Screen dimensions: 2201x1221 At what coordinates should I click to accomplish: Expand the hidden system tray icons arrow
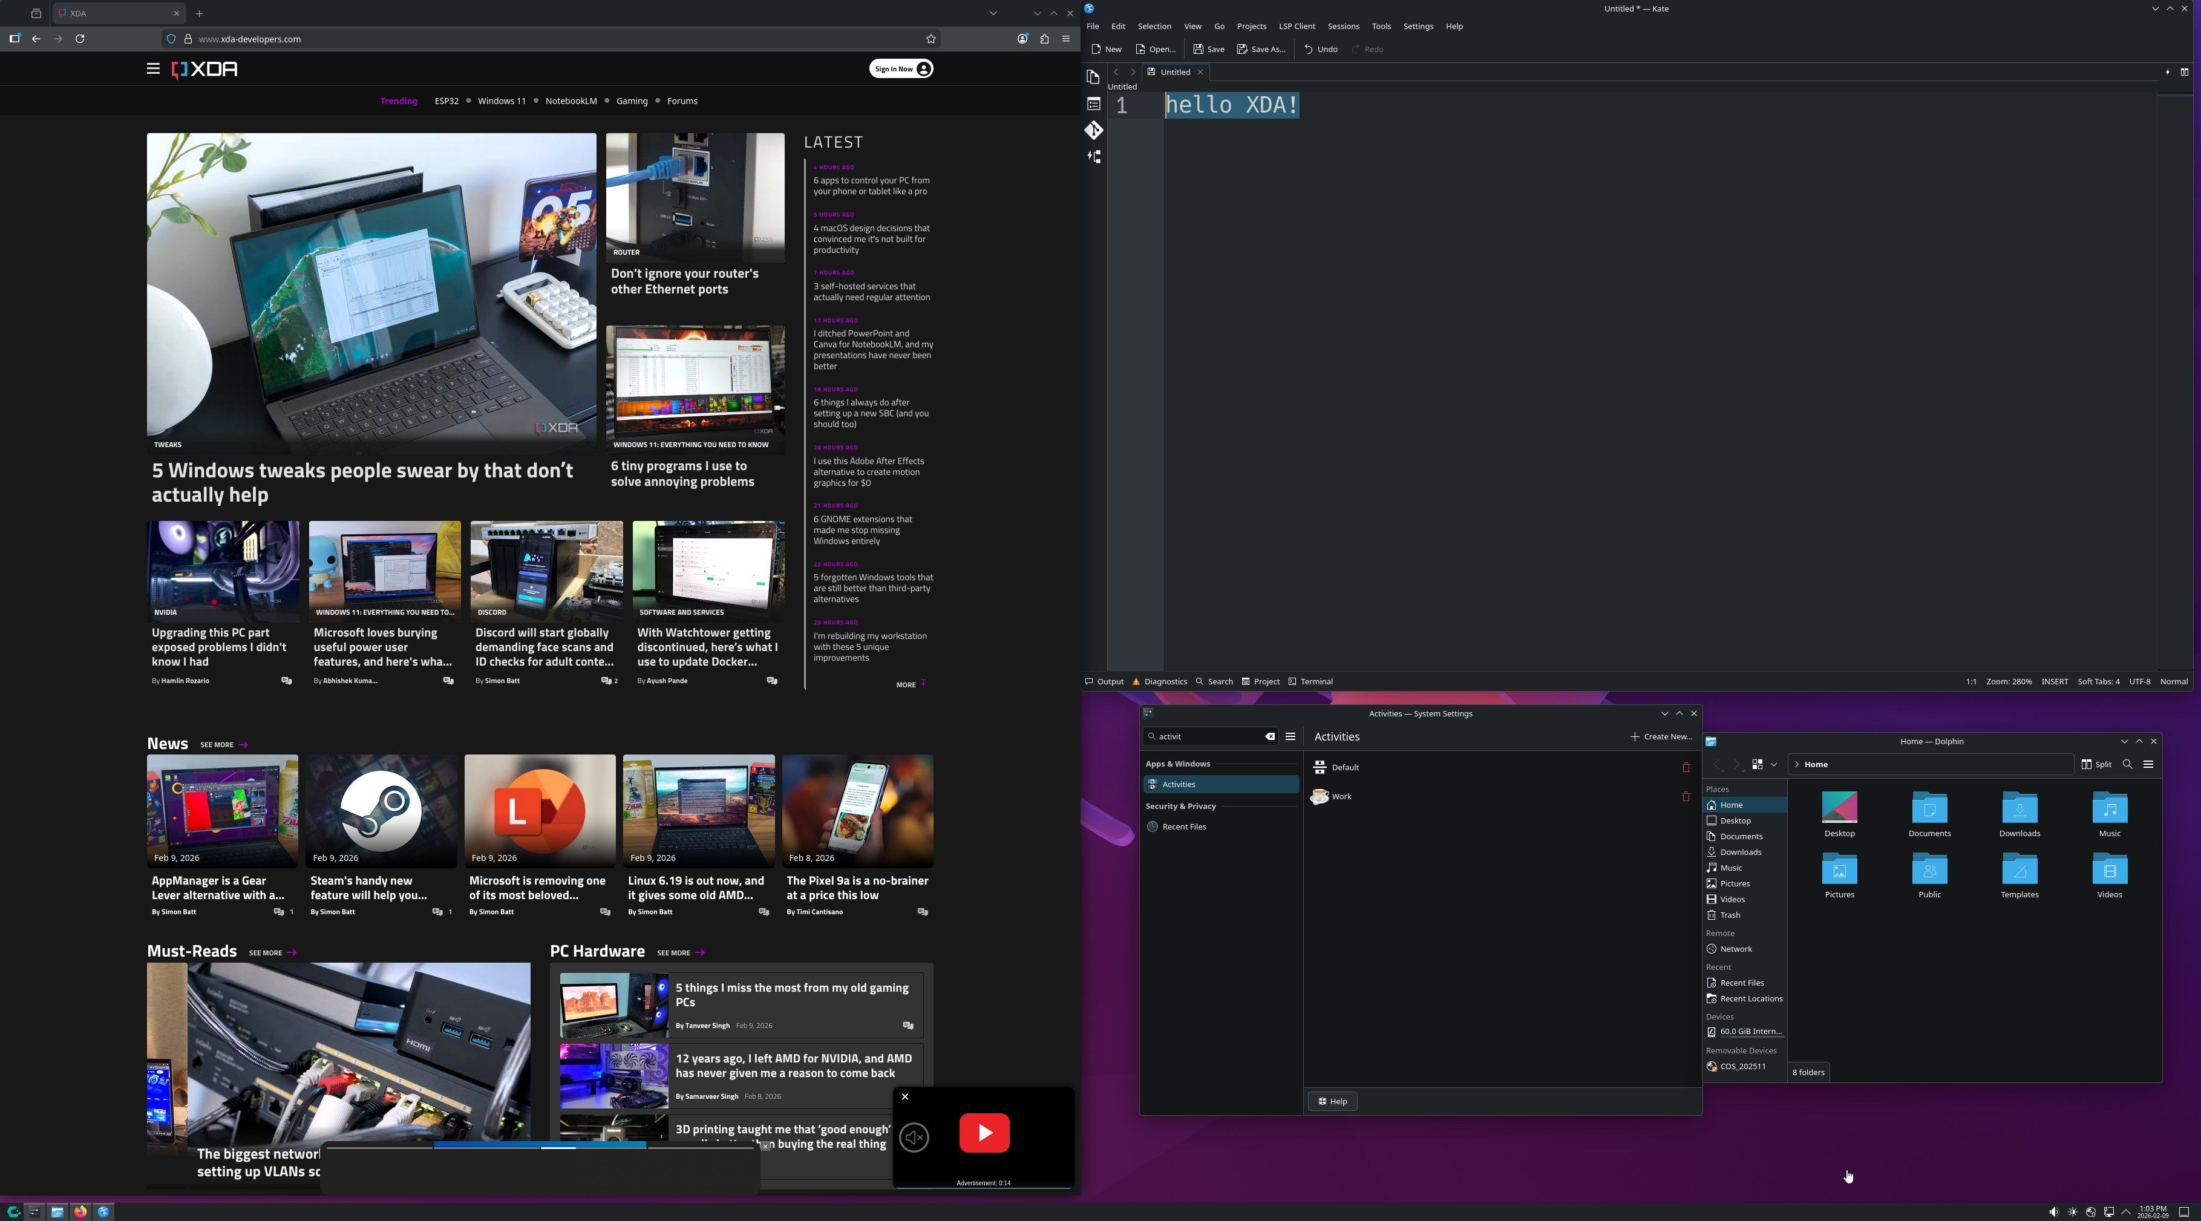coord(2126,1211)
